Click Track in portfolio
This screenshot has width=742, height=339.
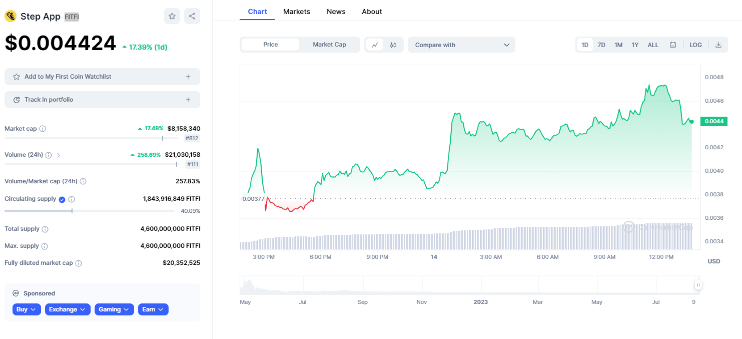[102, 99]
